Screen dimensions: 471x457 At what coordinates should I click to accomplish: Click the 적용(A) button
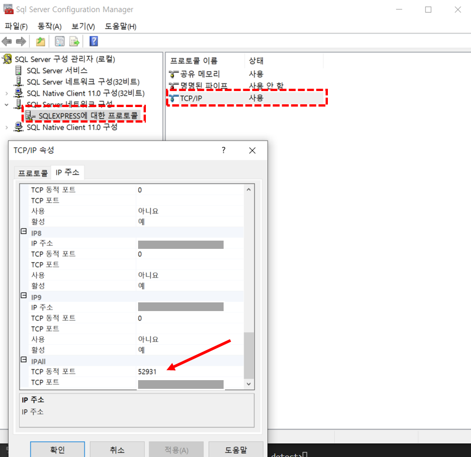177,450
